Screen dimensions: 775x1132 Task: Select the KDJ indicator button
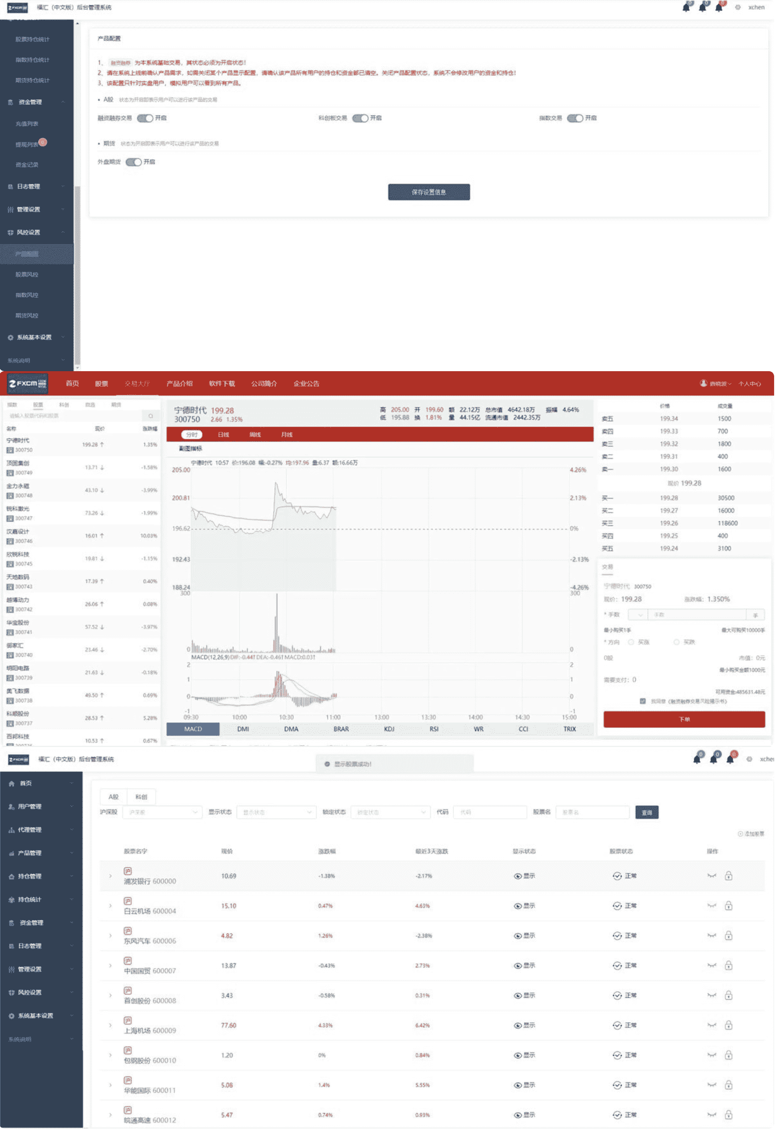pyautogui.click(x=389, y=729)
